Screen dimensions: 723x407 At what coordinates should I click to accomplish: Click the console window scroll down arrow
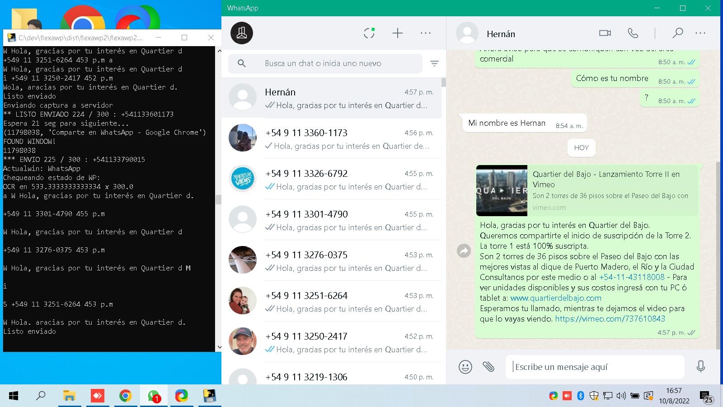(x=219, y=347)
